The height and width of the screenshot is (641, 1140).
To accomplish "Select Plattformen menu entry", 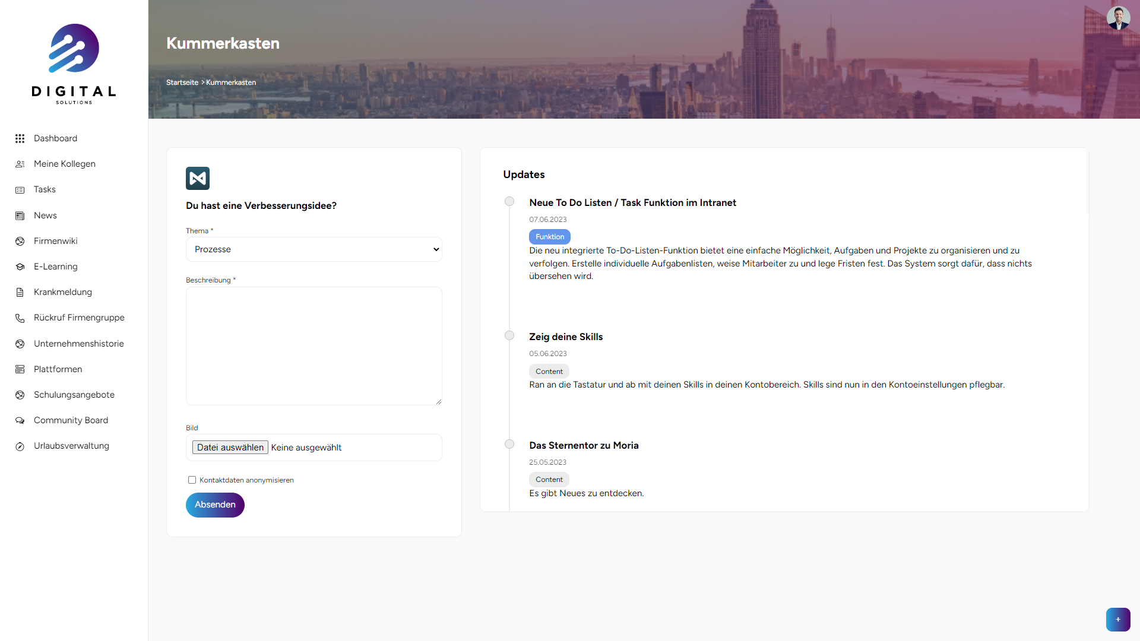I will tap(58, 369).
